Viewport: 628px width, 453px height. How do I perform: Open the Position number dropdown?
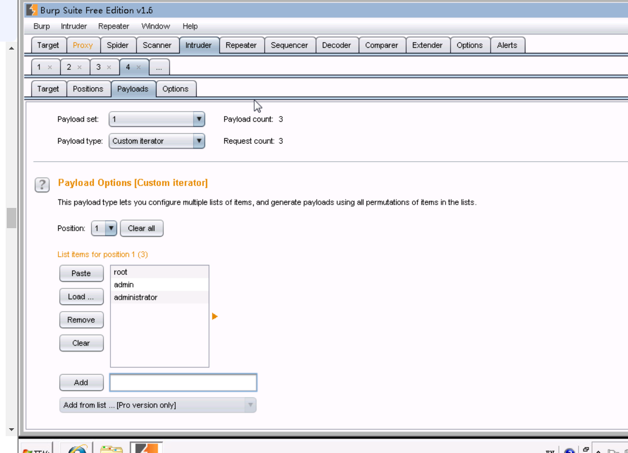click(104, 228)
